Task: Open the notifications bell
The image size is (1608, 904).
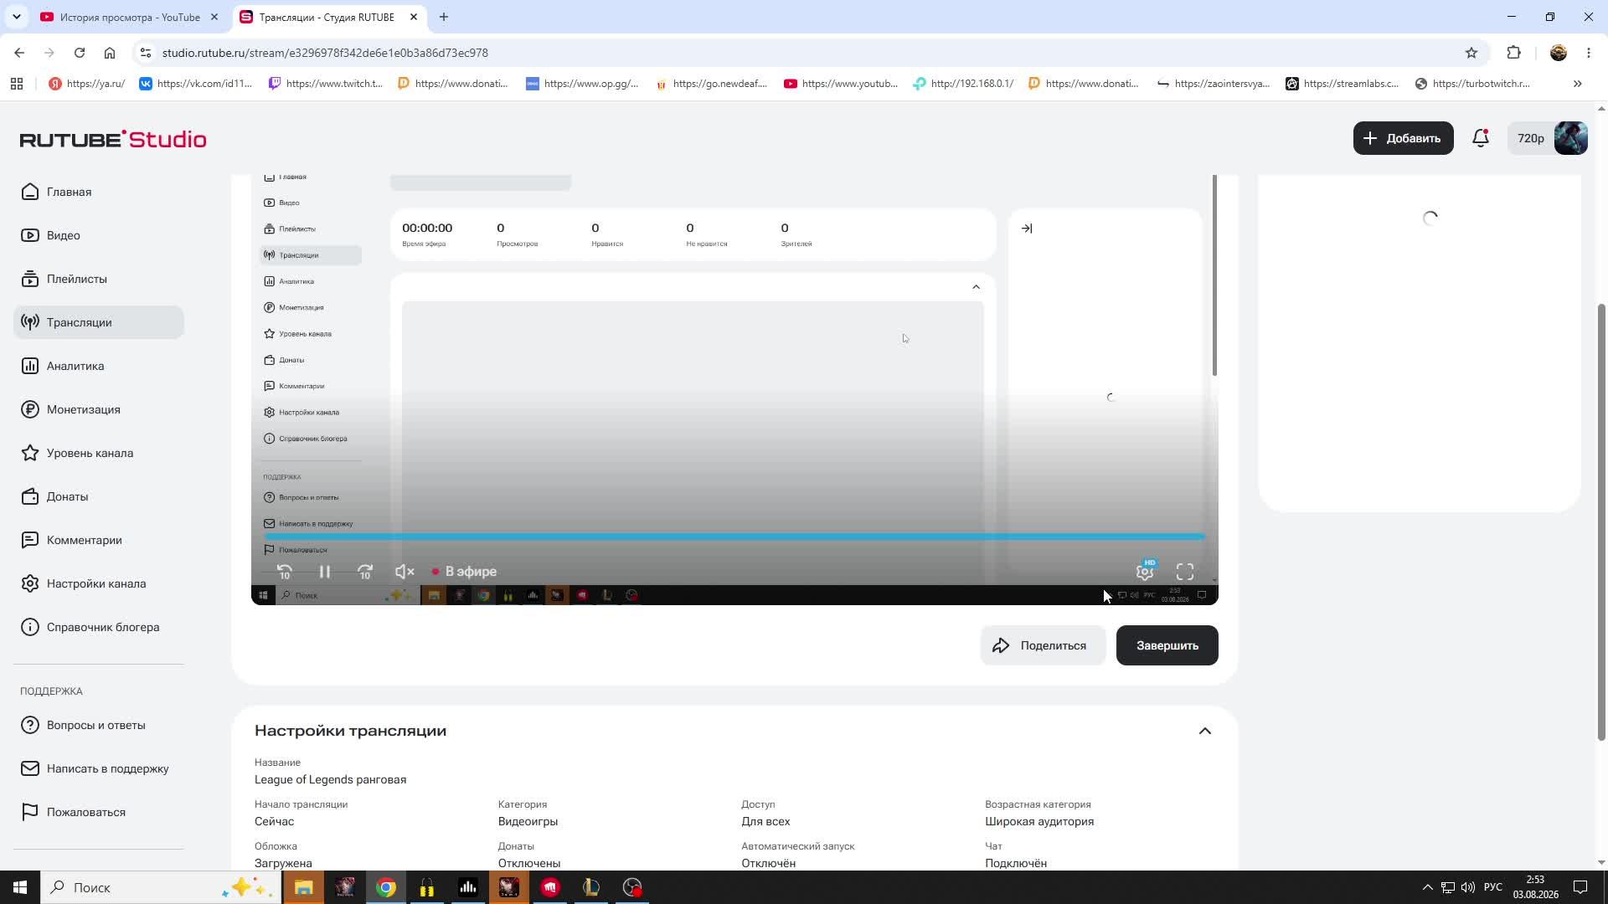Action: click(1481, 138)
